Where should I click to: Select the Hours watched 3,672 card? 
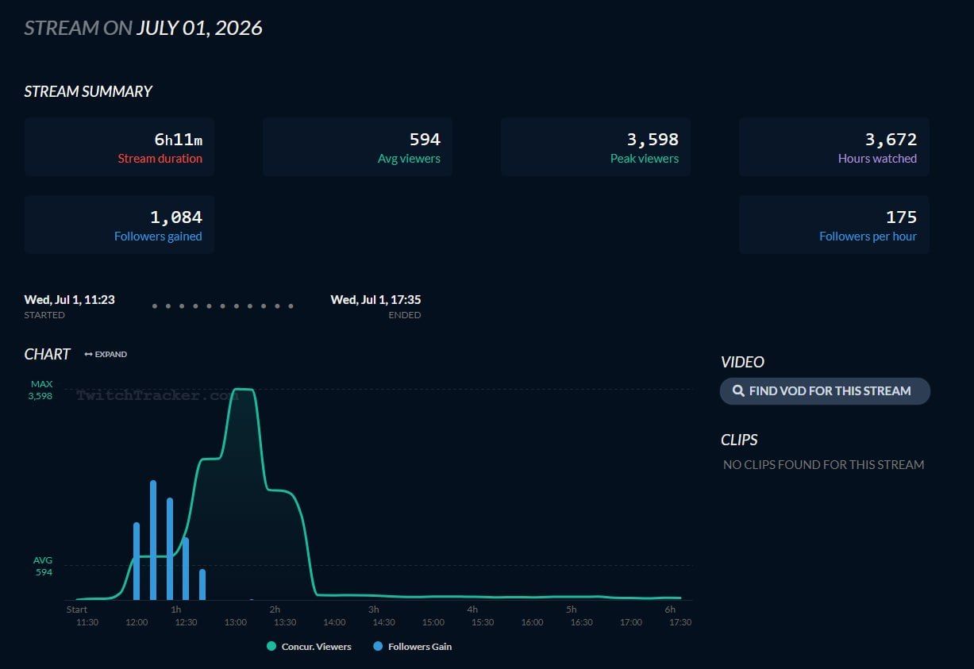click(x=833, y=147)
